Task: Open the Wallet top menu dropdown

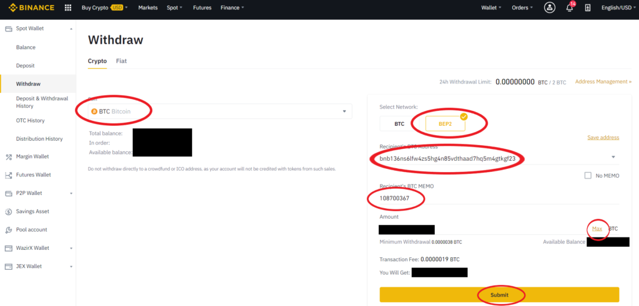Action: click(x=491, y=7)
